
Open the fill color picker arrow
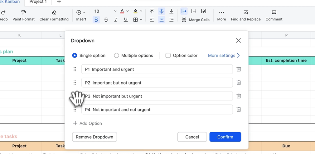point(141,11)
